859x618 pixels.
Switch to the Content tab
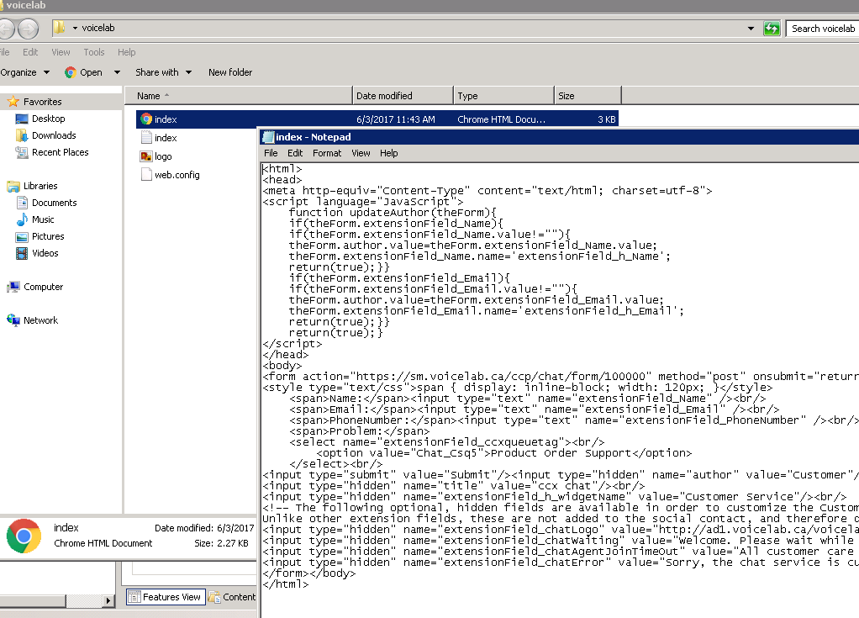(x=232, y=597)
